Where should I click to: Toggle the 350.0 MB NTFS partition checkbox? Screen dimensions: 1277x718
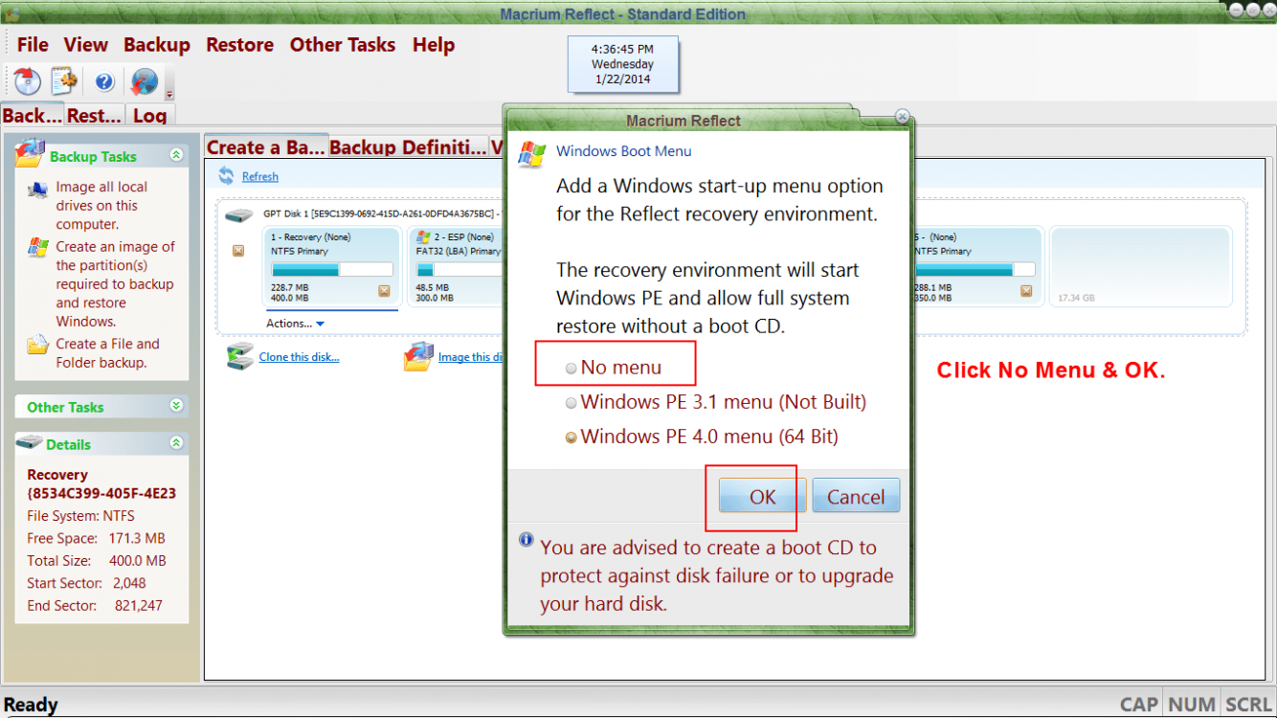tap(1026, 291)
